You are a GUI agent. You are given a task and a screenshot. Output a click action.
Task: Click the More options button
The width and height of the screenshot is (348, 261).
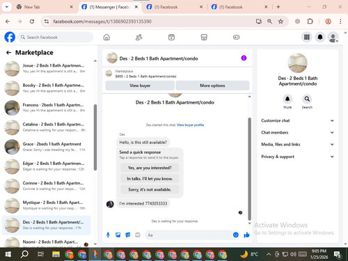[x=212, y=86]
